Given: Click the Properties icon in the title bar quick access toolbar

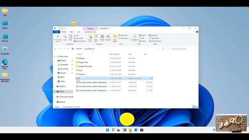Looking at the screenshot, I should (59, 28).
